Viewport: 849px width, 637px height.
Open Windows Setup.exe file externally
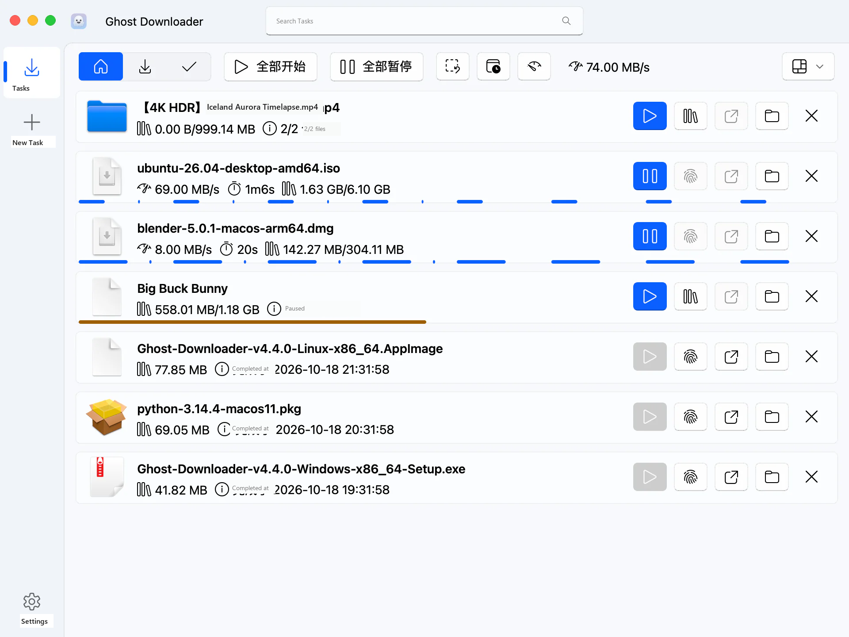click(731, 477)
